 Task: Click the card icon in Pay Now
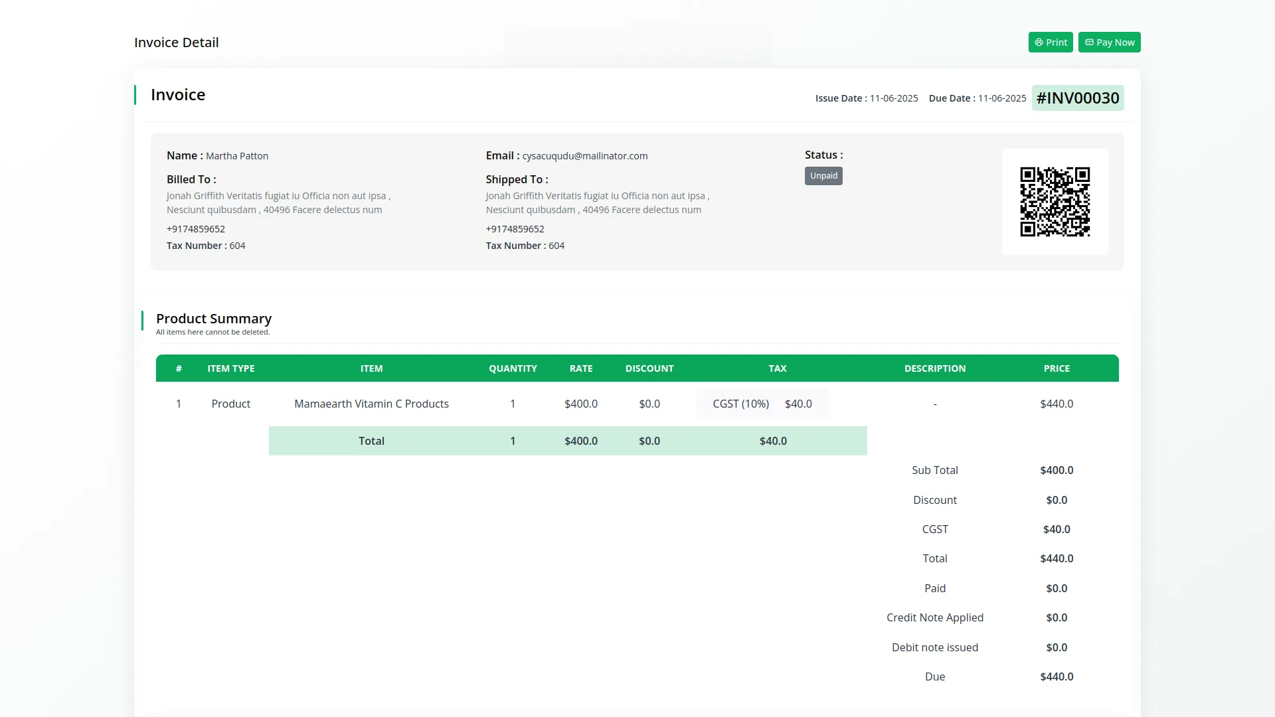1089,42
